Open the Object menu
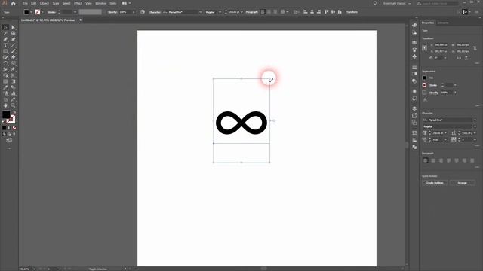 coord(45,3)
